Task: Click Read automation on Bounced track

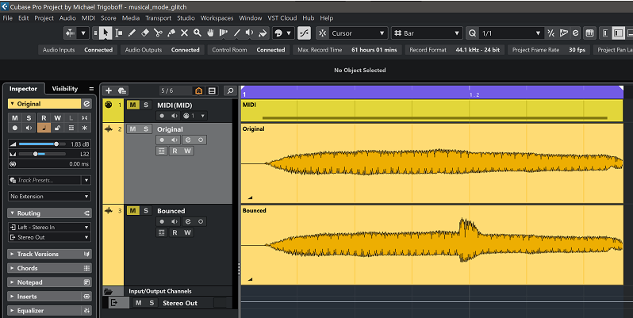Action: coord(175,232)
